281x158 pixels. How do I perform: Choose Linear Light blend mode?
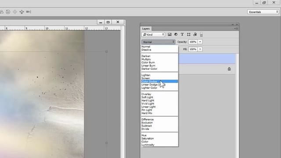point(160,107)
